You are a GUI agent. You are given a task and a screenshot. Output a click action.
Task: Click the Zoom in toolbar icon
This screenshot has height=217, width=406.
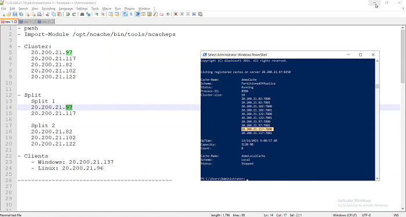96,15
